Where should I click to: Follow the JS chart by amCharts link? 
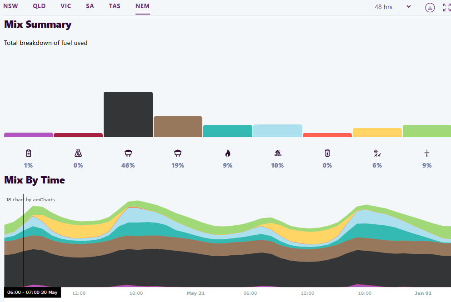(30, 199)
